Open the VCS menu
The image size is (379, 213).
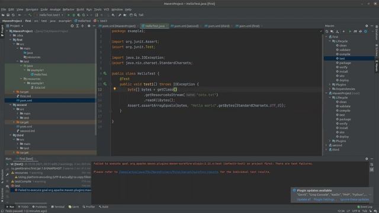point(107,9)
